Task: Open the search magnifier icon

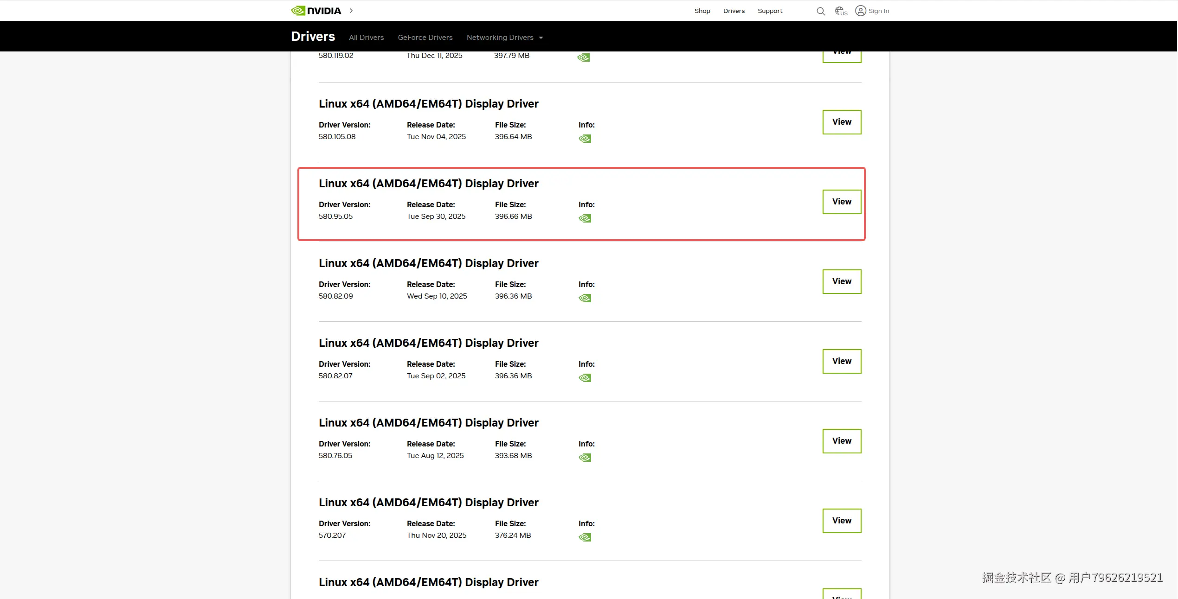Action: point(820,11)
